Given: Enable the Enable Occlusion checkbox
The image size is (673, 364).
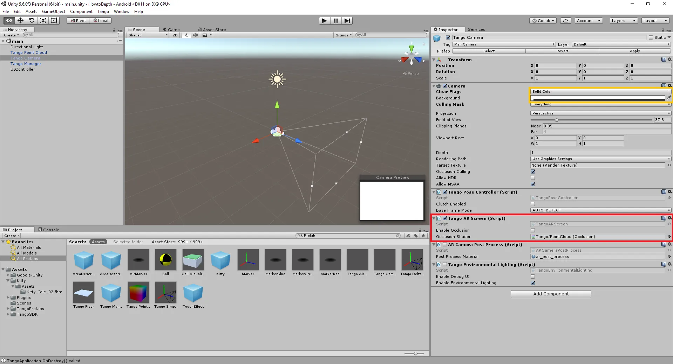Looking at the screenshot, I should 533,230.
